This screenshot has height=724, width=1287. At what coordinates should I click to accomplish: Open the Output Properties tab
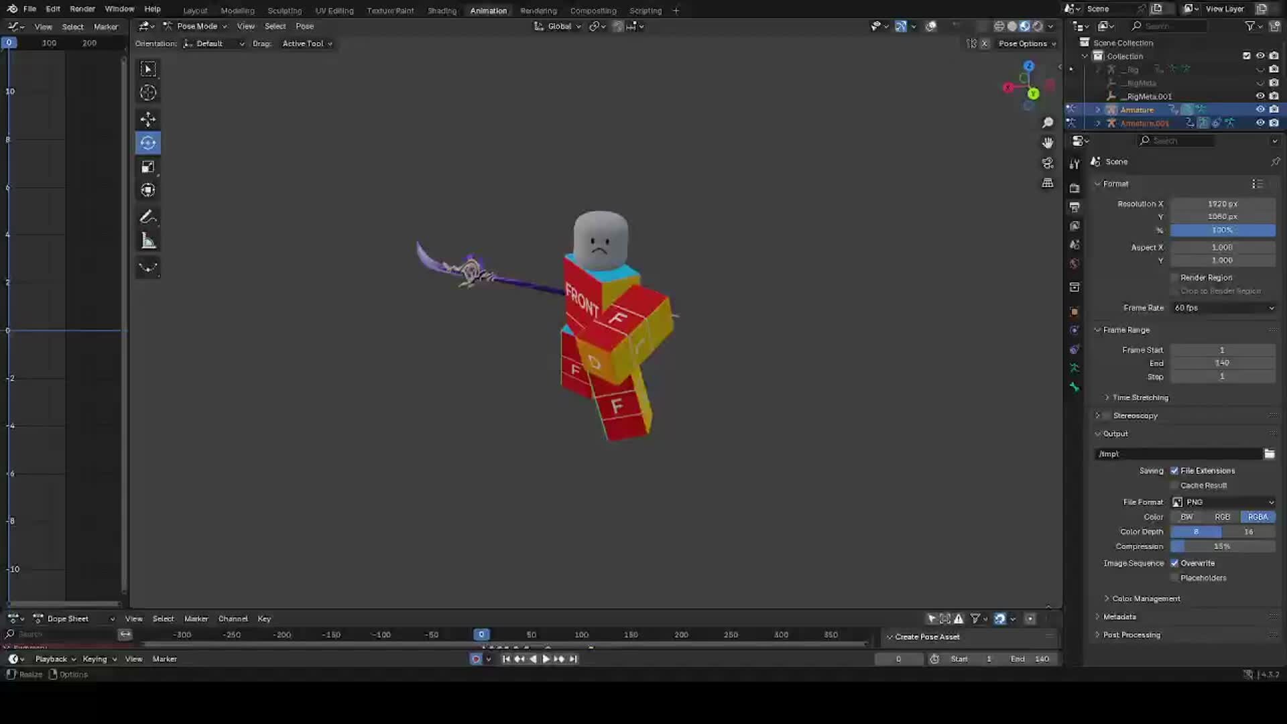coord(1075,207)
